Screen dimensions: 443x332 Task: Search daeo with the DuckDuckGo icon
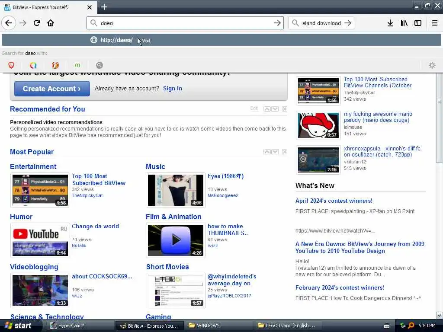coord(55,65)
